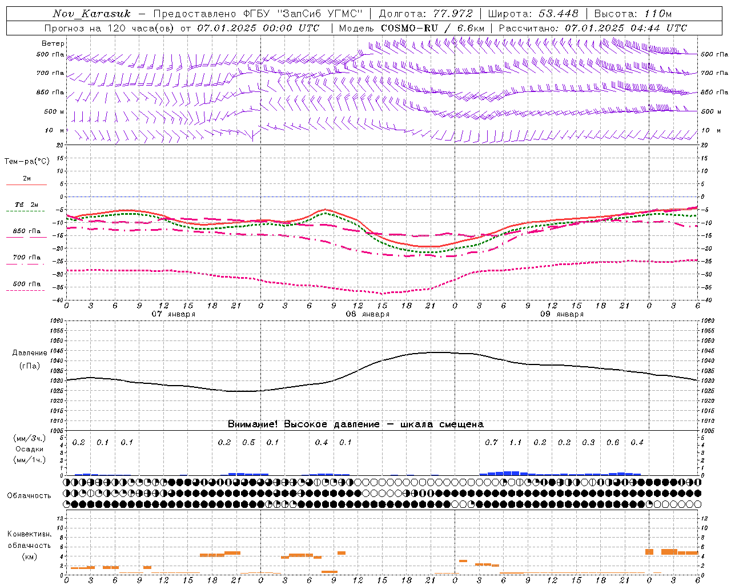Click the (мм/1ч.) precipitation unit label
Screen dimensions: 731x585
[x=30, y=460]
